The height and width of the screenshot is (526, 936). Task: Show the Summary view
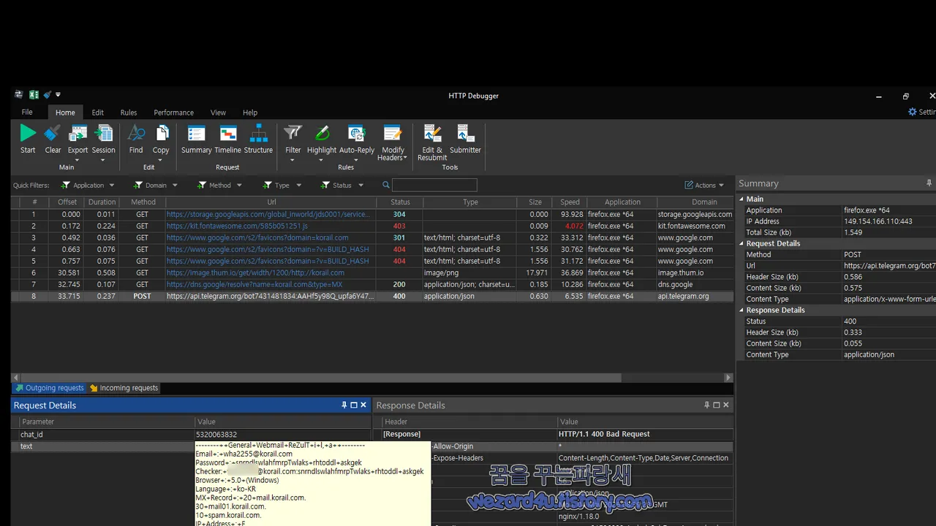coord(196,139)
